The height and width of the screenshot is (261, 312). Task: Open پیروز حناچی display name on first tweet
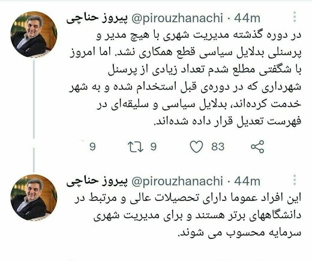[97, 19]
